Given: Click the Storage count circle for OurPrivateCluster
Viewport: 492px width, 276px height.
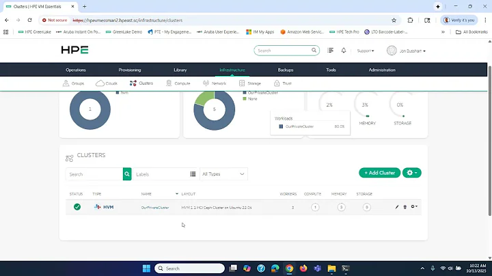Looking at the screenshot, I should [x=366, y=207].
